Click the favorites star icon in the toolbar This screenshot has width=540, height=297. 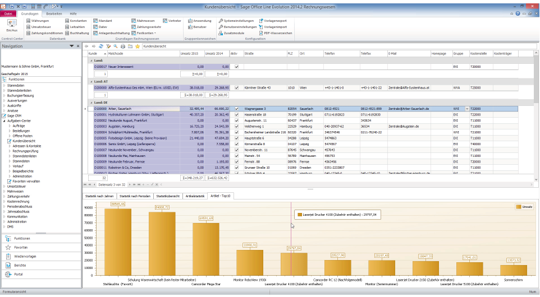138,46
